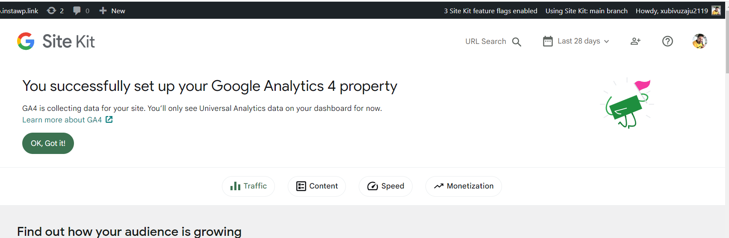Expand the Last 28 days dropdown
The image size is (729, 238).
click(578, 41)
